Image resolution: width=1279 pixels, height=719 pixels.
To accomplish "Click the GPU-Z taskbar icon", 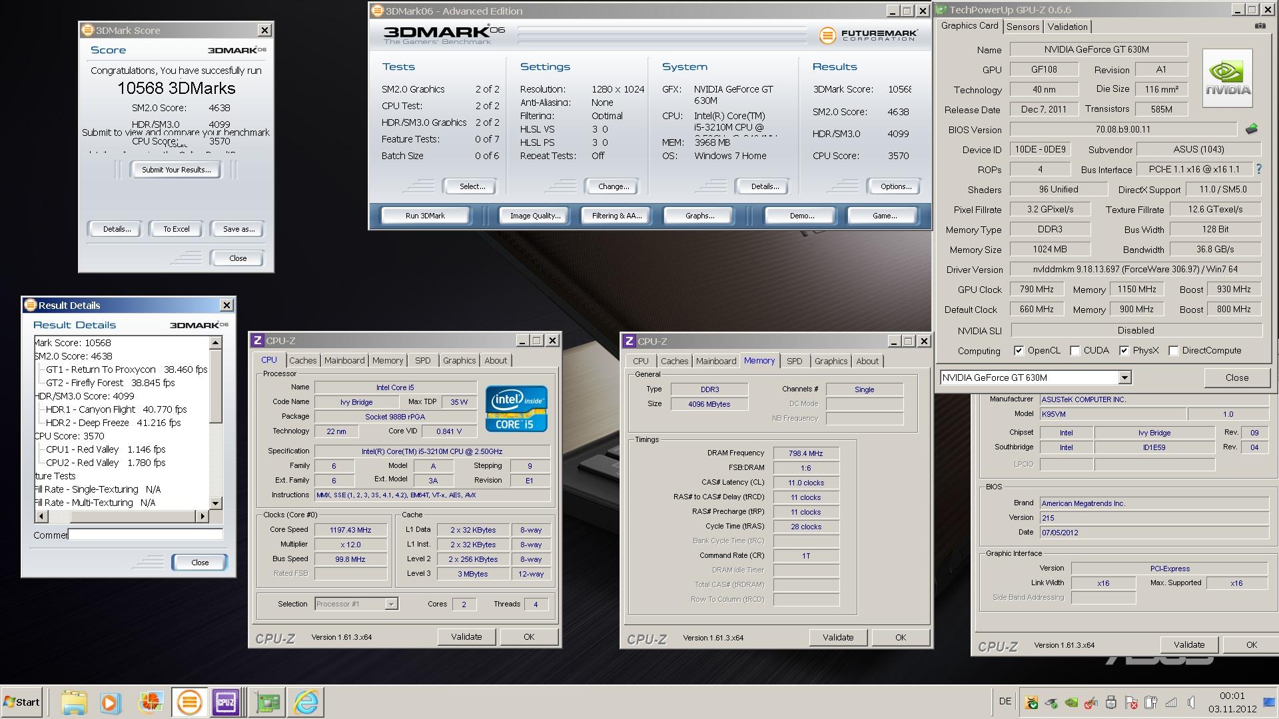I will click(x=268, y=702).
